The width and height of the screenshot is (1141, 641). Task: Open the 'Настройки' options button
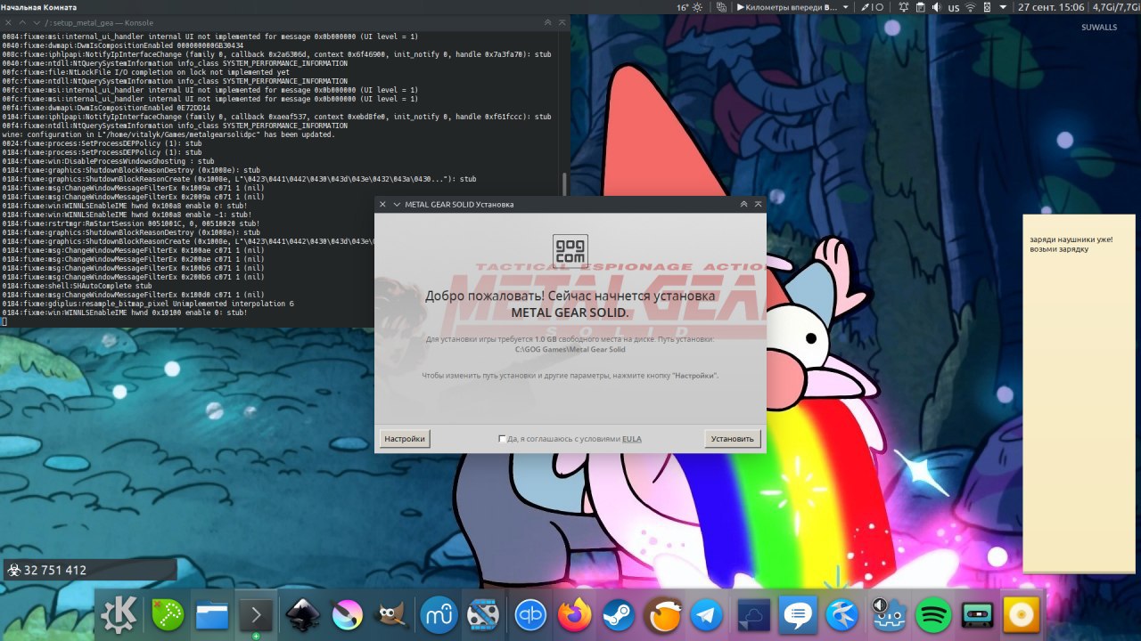(405, 439)
